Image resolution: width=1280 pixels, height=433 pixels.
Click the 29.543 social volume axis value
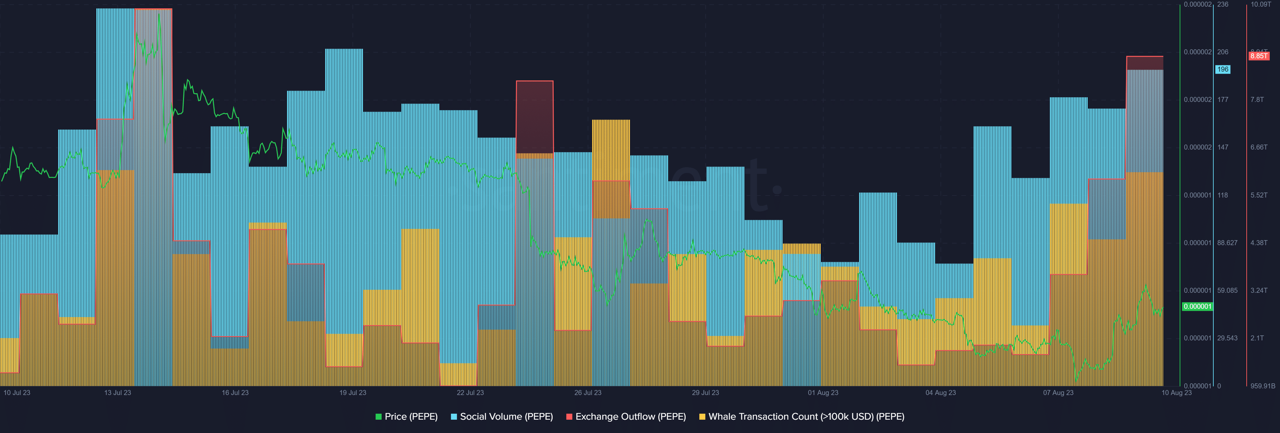pos(1227,338)
